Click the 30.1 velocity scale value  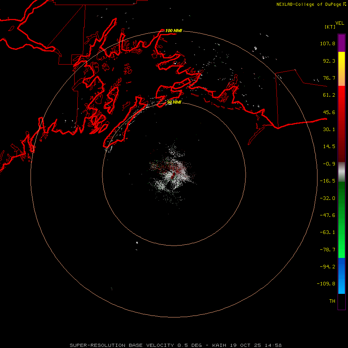tap(329, 130)
